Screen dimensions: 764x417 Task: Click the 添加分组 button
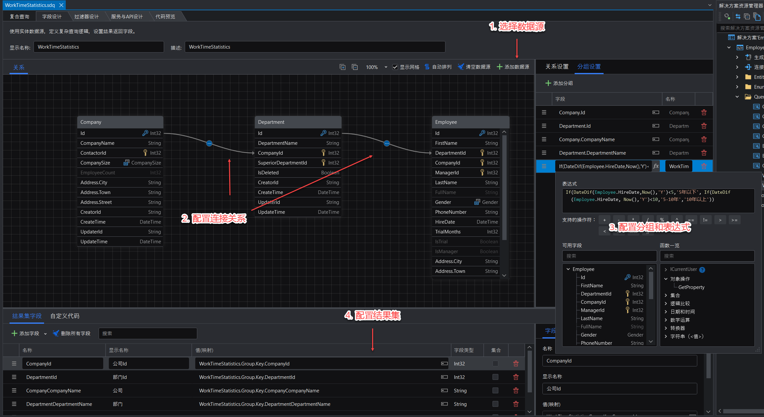559,83
